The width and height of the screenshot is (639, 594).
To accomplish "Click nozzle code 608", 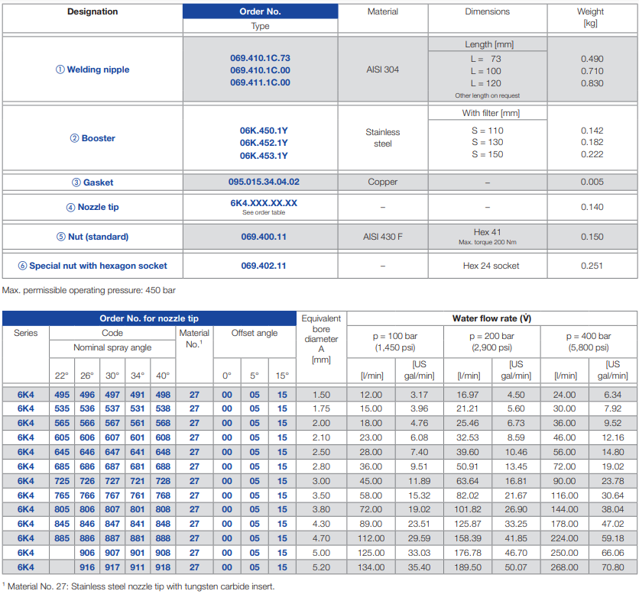I will tap(163, 437).
